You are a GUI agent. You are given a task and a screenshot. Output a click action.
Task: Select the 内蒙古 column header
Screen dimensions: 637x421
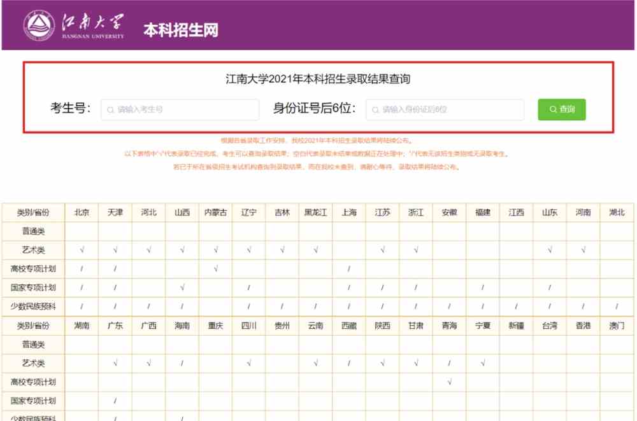tap(216, 212)
